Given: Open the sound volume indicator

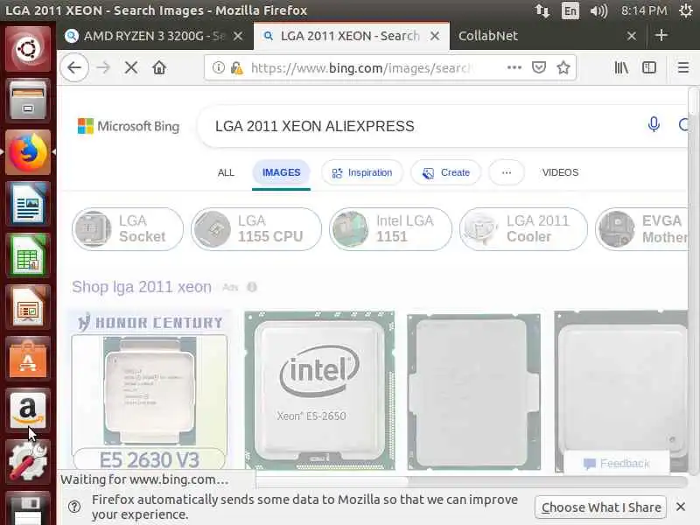Looking at the screenshot, I should 598,10.
